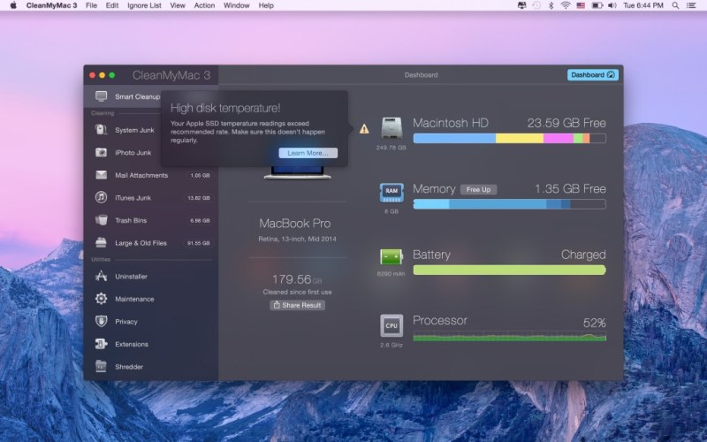Click the input source flag icon
This screenshot has height=442, width=707.
[581, 5]
